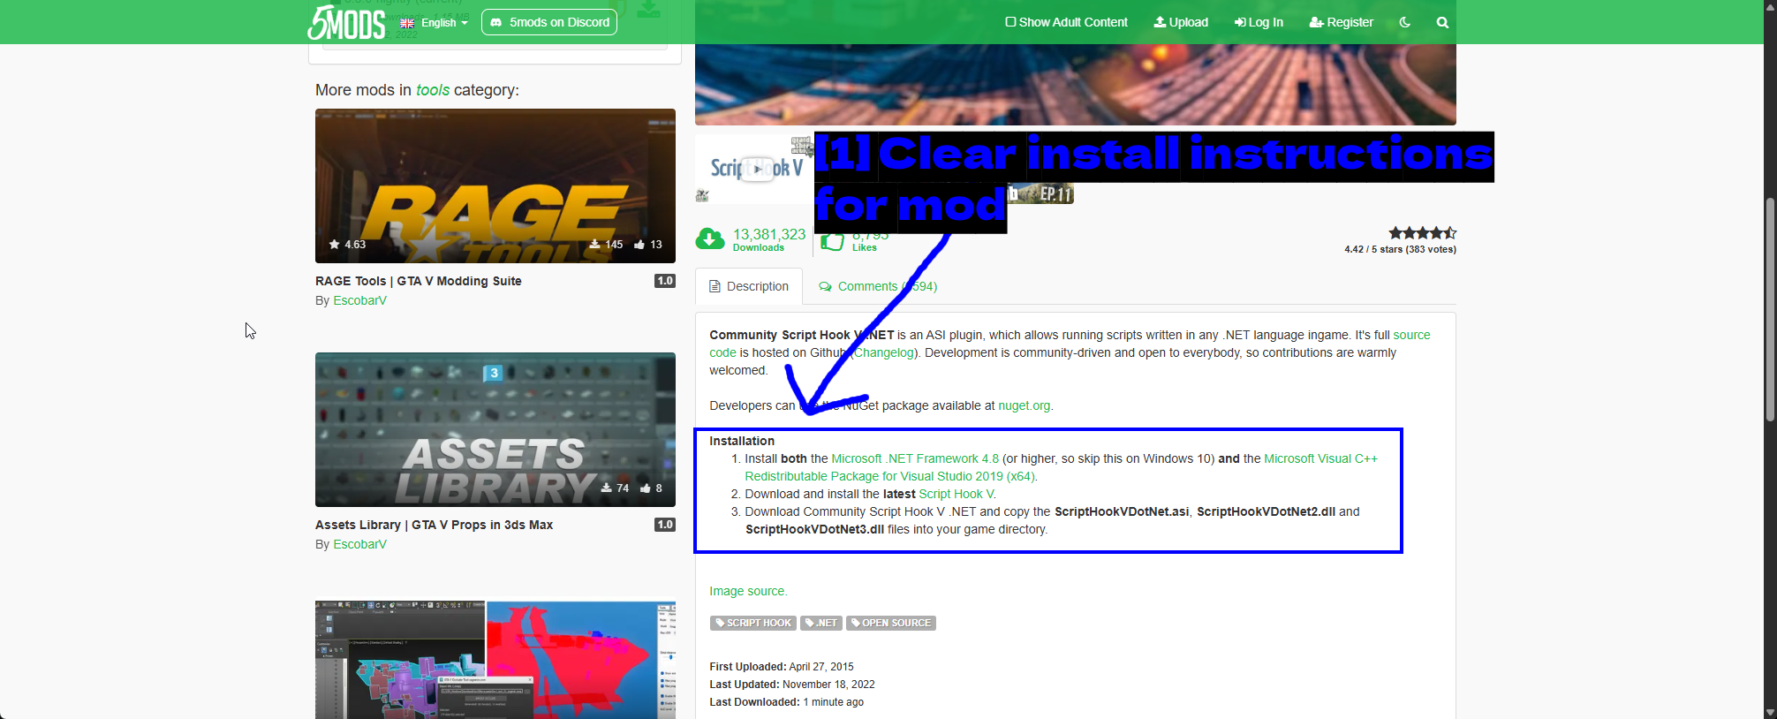Open RAGE Tools | GTA V Modding Suite title
1777x719 pixels.
coord(419,281)
